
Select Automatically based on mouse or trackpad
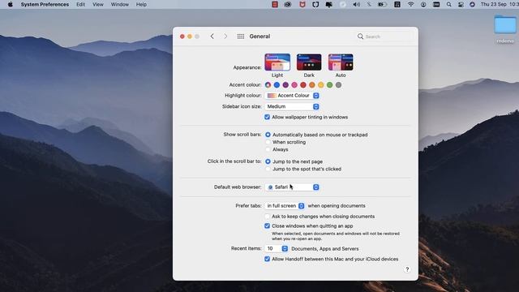(x=268, y=135)
